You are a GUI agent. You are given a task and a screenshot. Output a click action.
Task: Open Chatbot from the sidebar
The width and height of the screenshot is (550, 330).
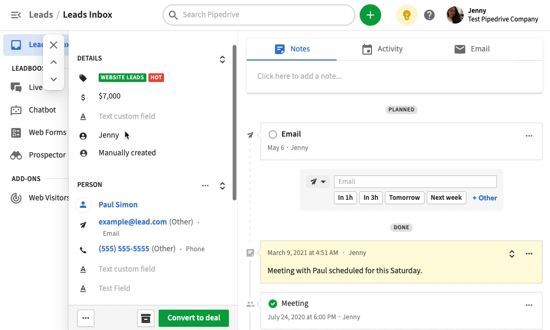pyautogui.click(x=42, y=110)
